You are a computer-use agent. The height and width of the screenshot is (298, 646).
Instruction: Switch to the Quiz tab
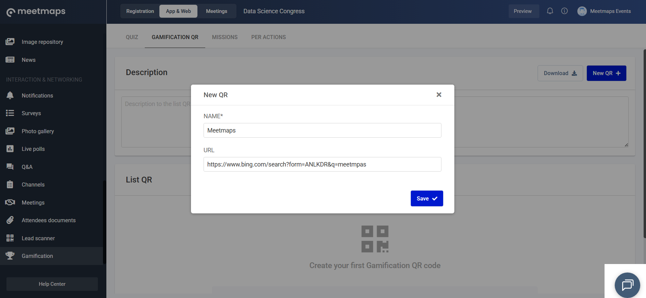pos(132,37)
